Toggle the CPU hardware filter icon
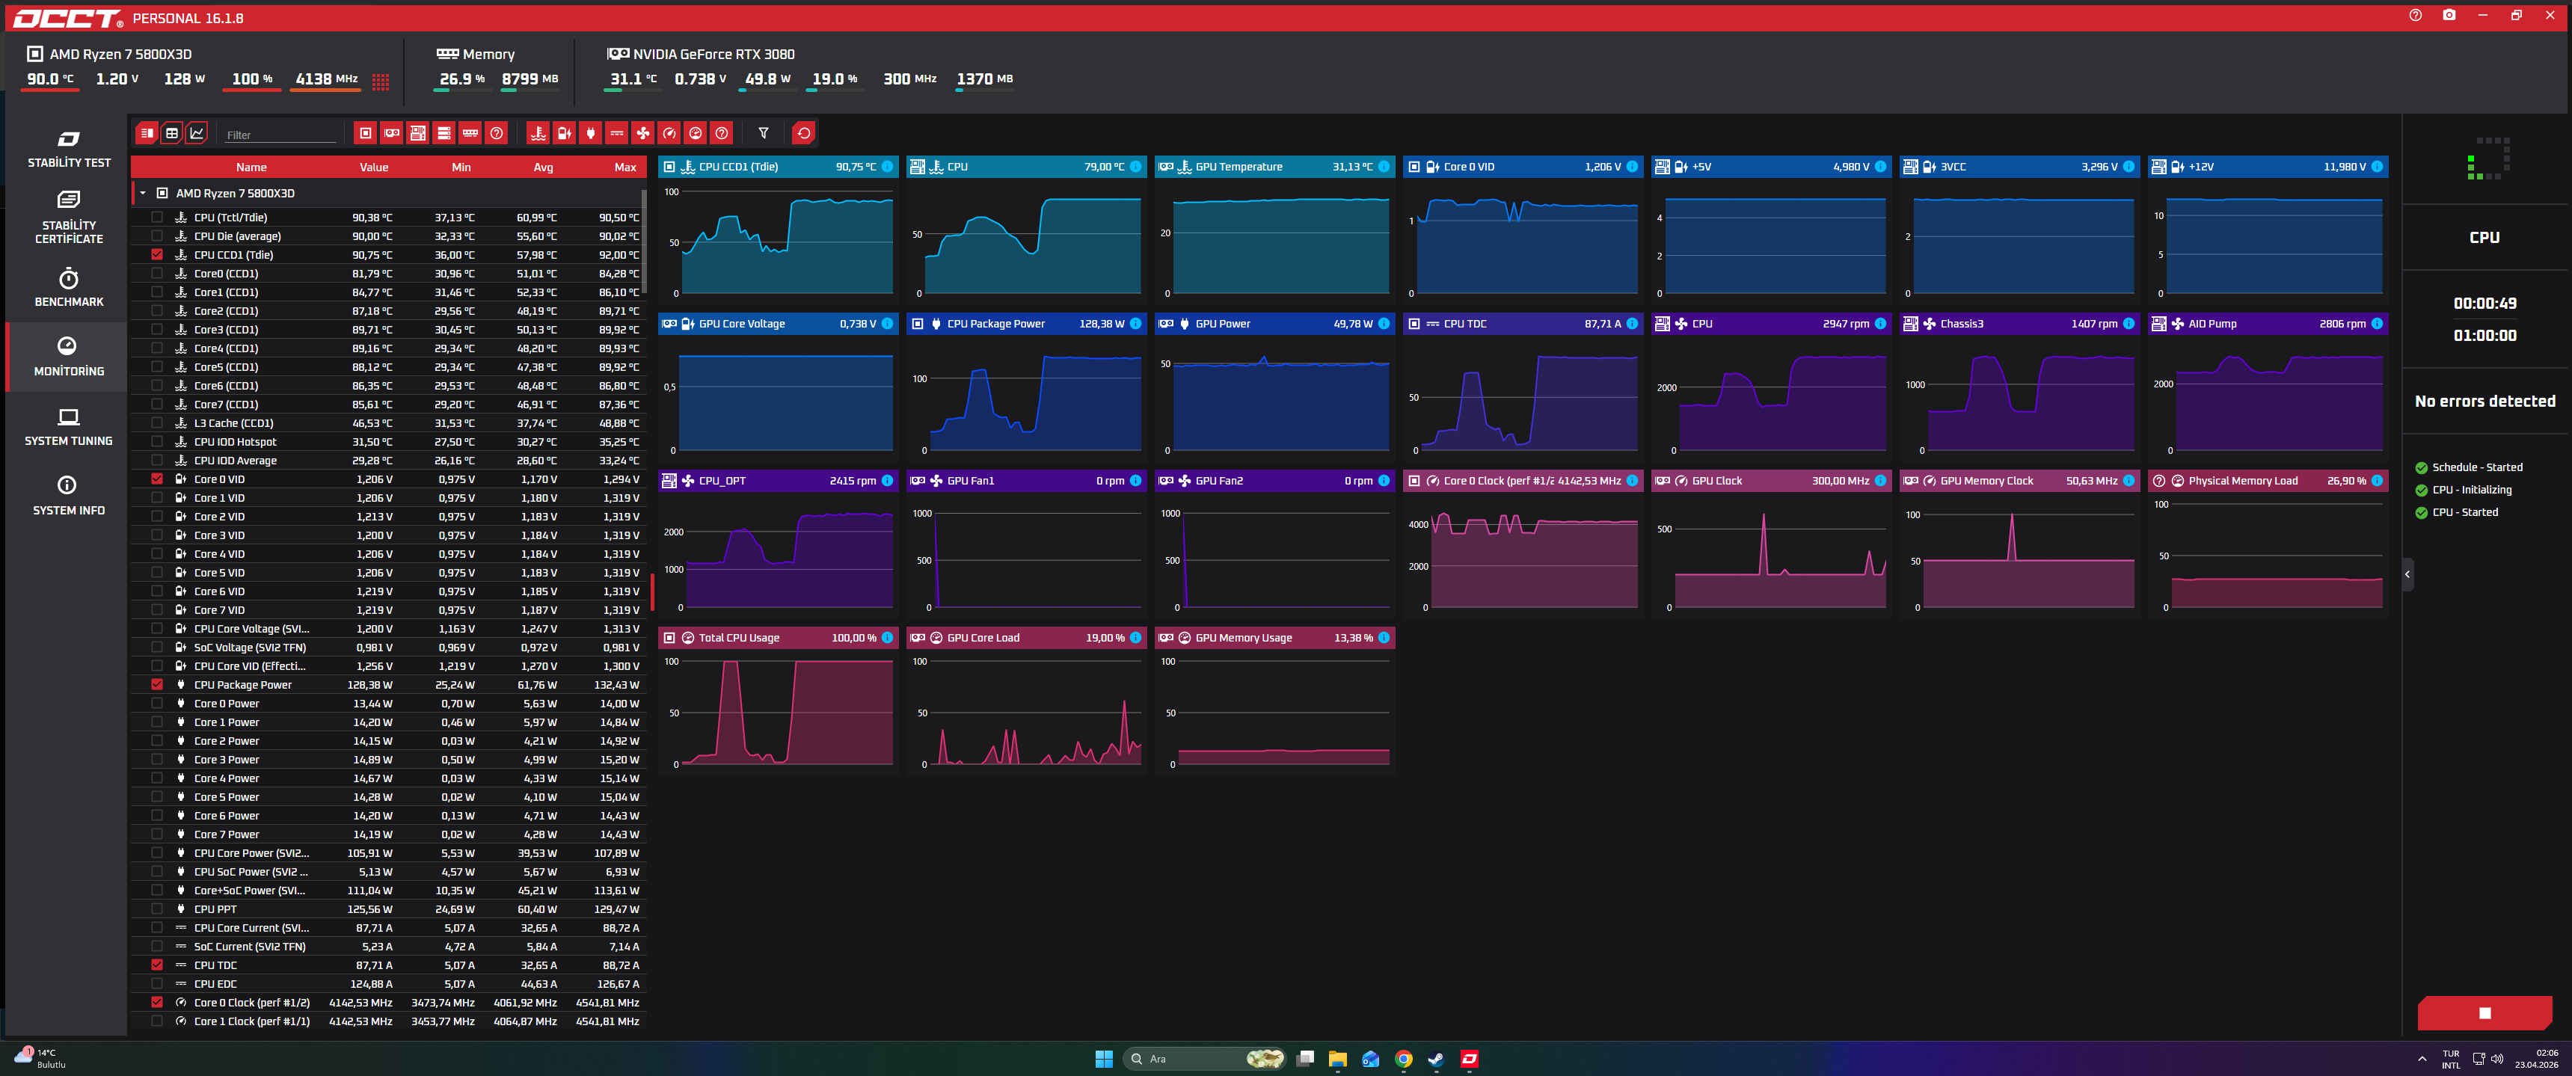The width and height of the screenshot is (2572, 1076). tap(366, 133)
